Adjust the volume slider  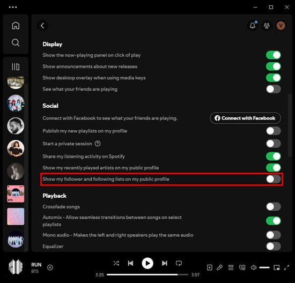click(x=264, y=267)
